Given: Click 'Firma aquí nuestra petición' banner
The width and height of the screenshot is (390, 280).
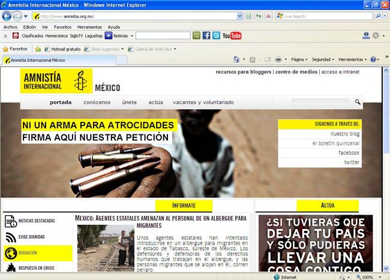Looking at the screenshot, I should 97,138.
